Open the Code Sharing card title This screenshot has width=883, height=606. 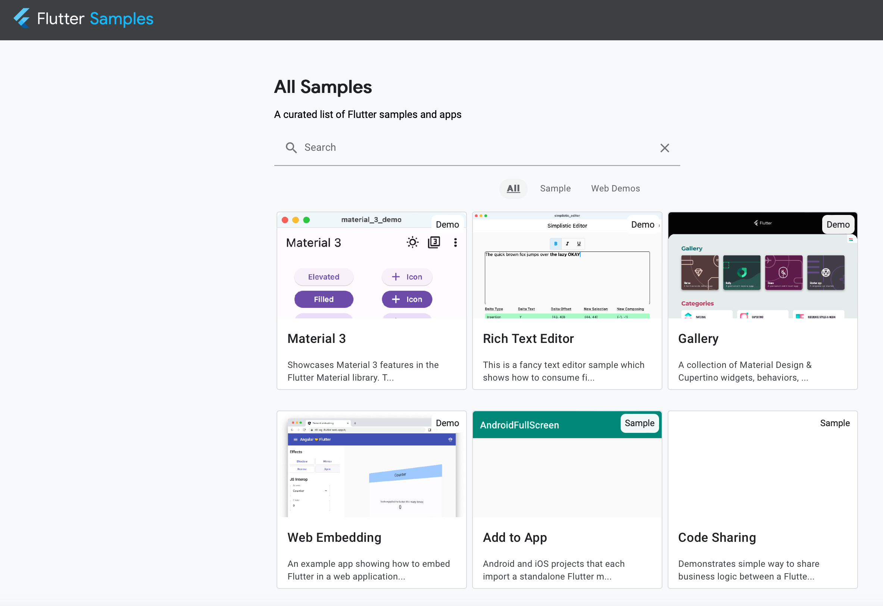click(717, 537)
